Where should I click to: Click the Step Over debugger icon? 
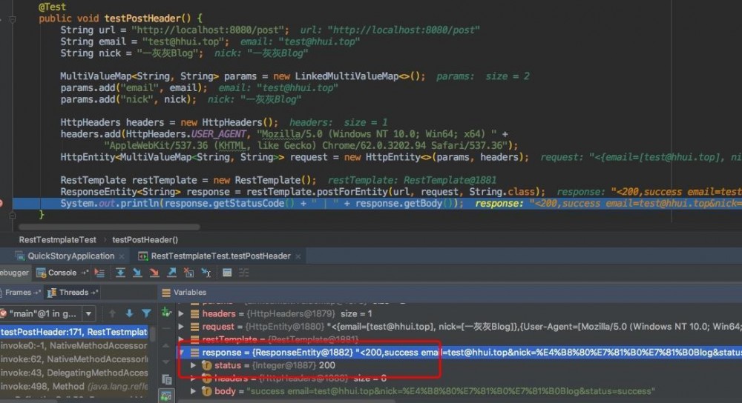(x=120, y=273)
